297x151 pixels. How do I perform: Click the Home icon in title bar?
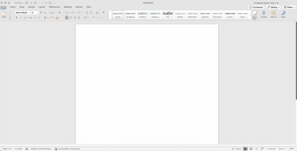pos(31,3)
